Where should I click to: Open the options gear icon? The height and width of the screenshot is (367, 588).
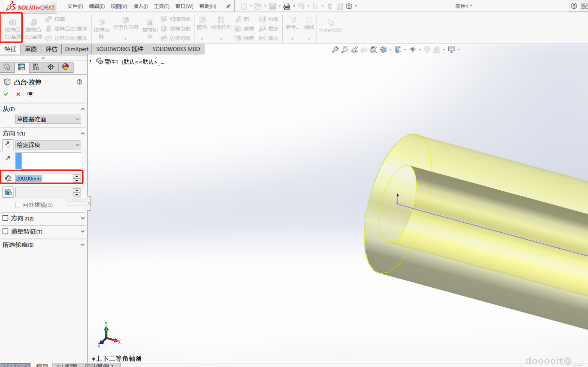349,6
